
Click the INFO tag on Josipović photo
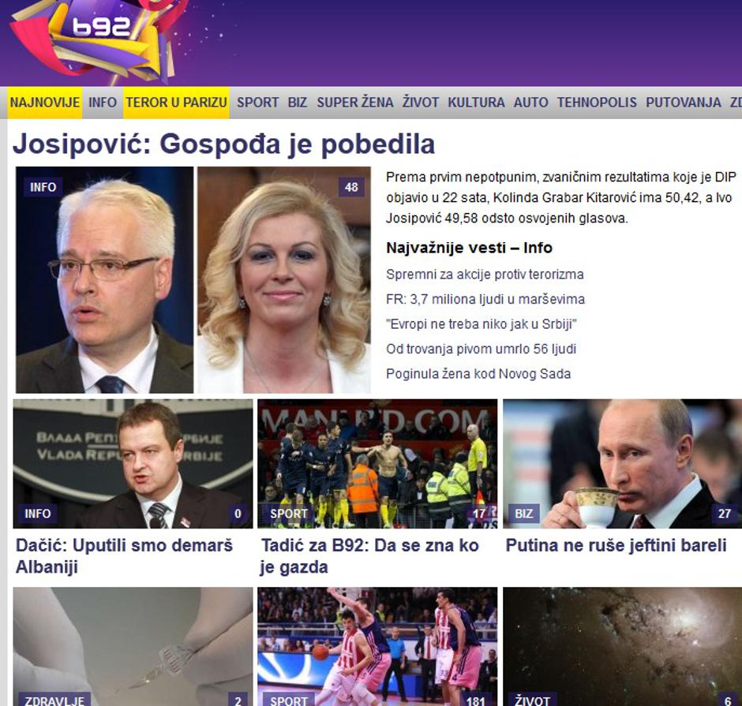click(x=43, y=187)
